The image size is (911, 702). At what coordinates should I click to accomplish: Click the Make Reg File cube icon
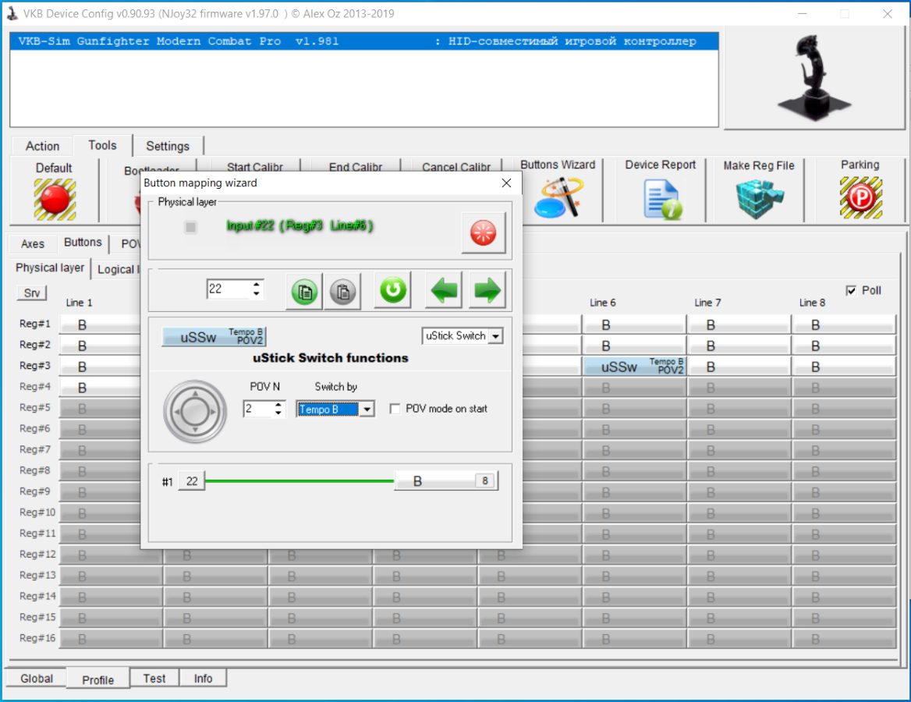point(760,200)
